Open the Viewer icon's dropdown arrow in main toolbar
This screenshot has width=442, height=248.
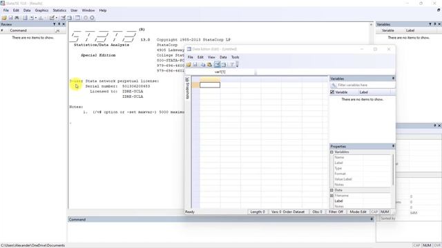(36, 18)
